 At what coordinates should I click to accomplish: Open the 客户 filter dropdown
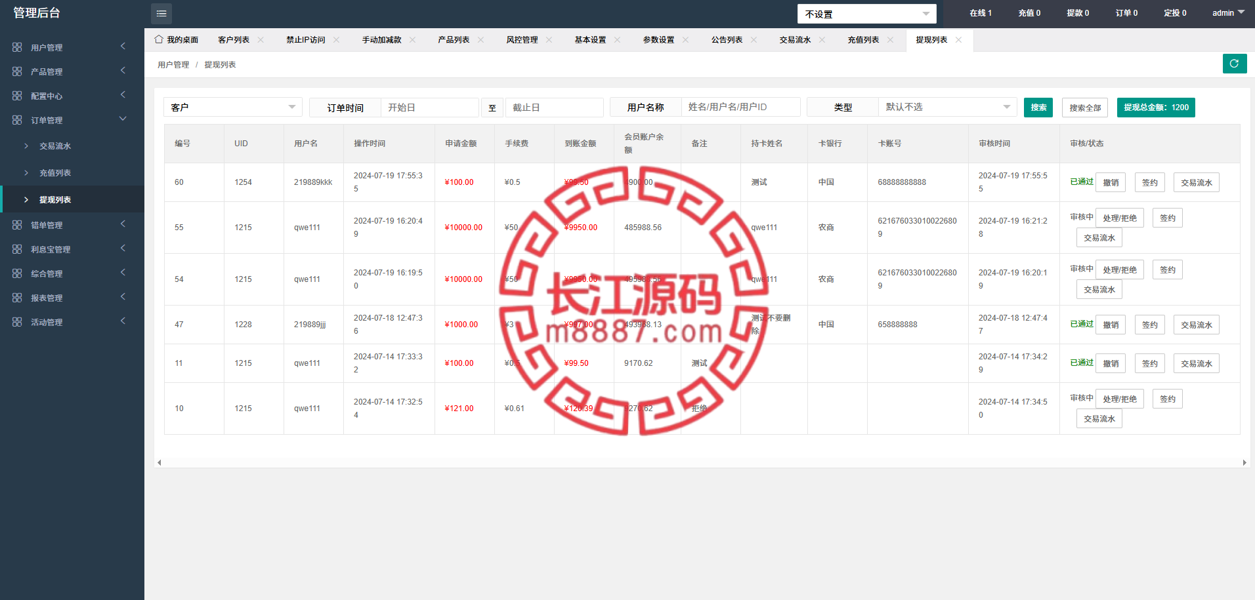point(233,107)
